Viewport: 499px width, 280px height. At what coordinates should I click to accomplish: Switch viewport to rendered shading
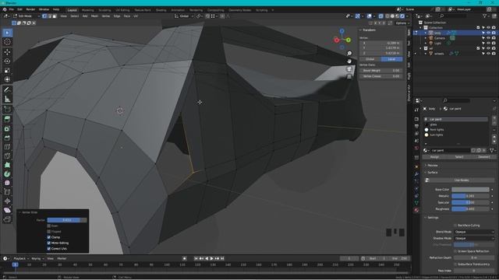pos(402,16)
